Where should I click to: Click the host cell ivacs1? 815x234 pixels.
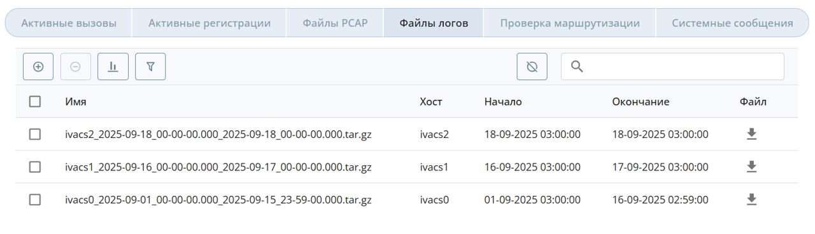pyautogui.click(x=434, y=167)
